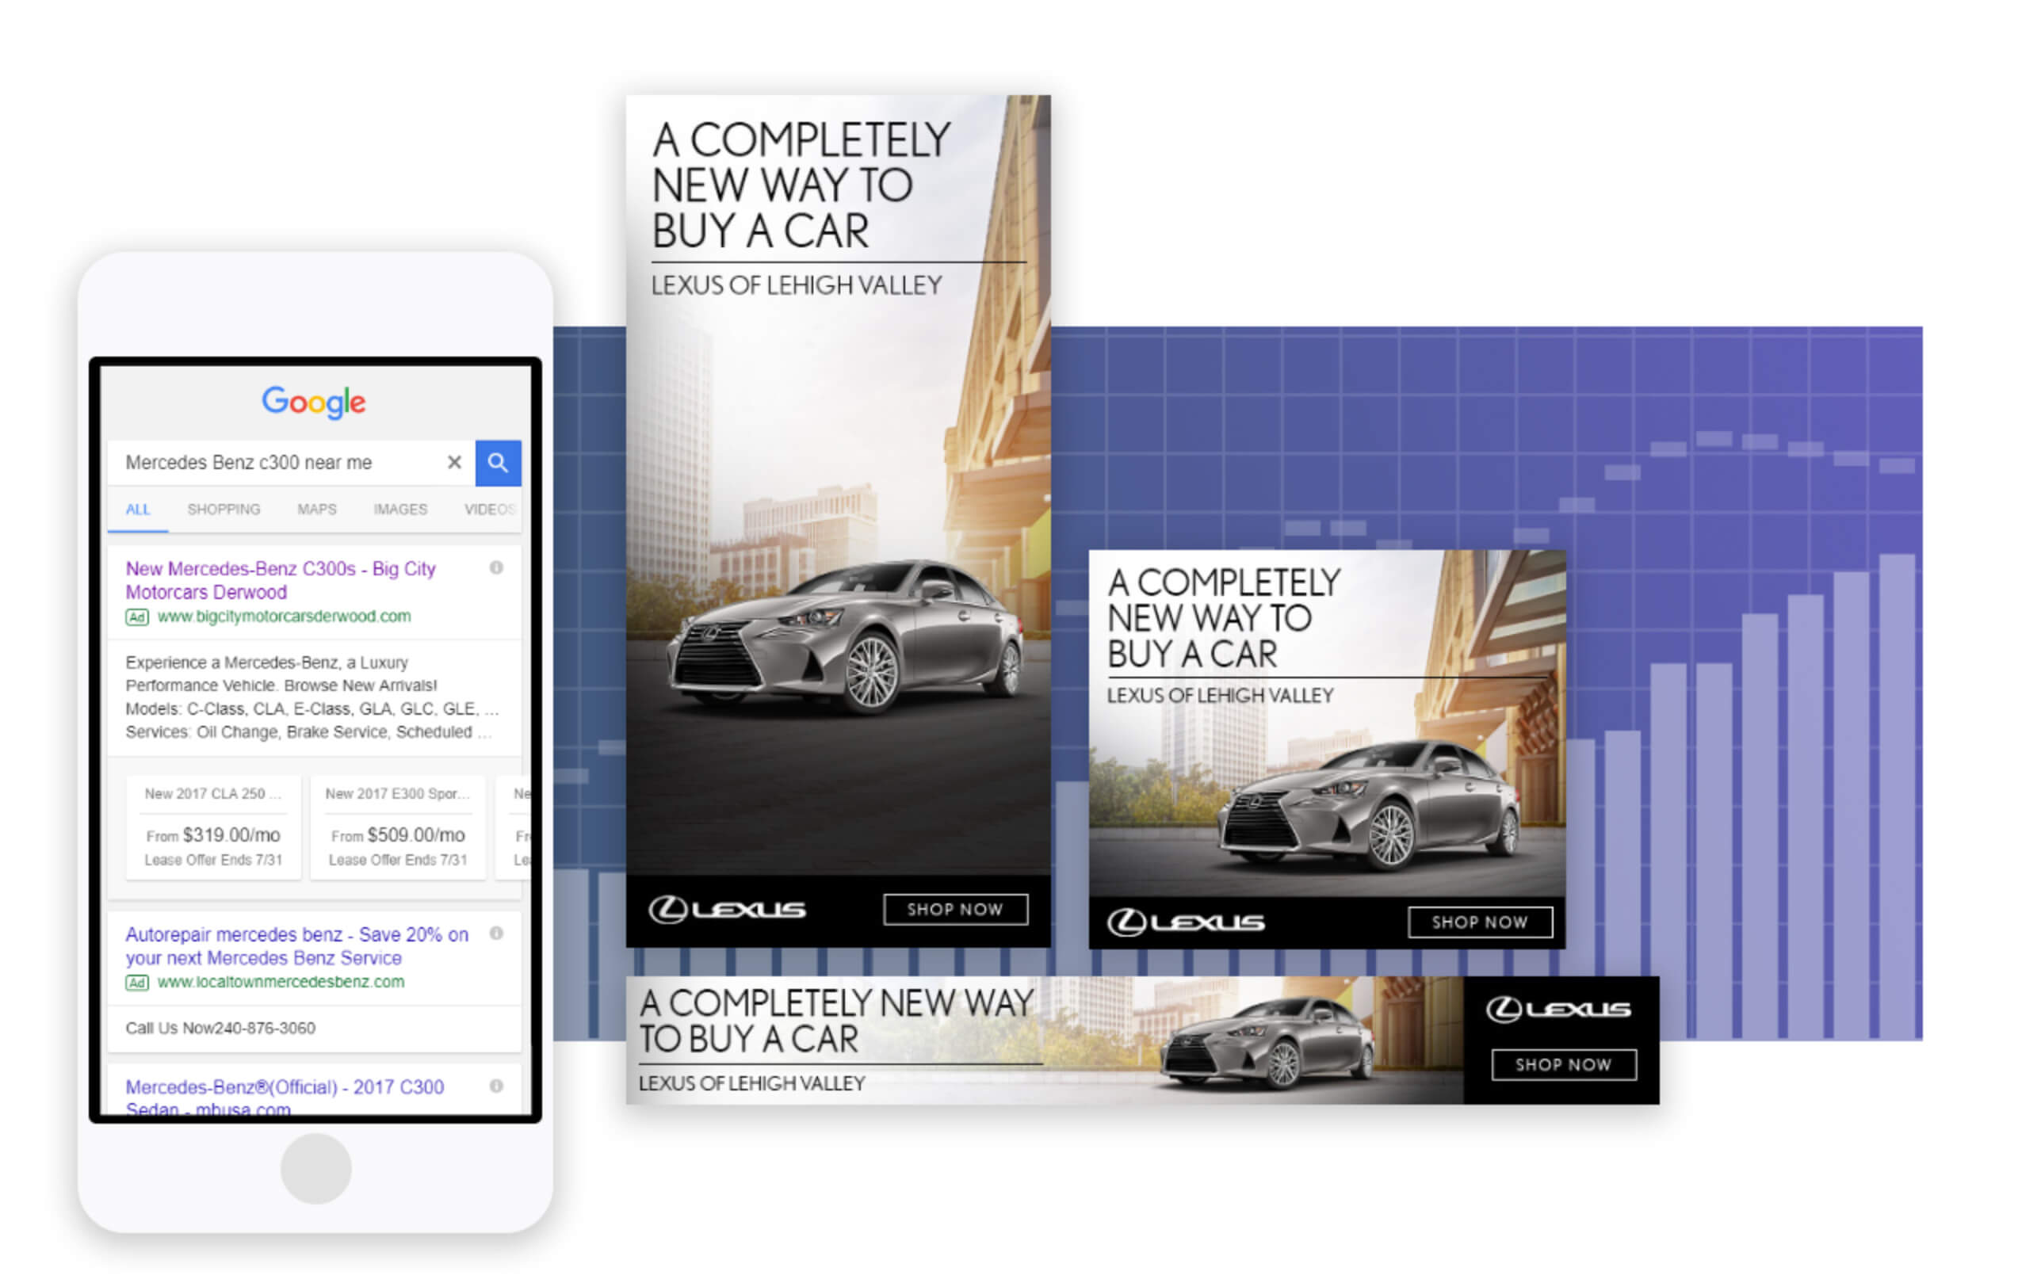Click the Lexus logo in tall banner
Screen dimensions: 2018x1279
click(x=727, y=910)
